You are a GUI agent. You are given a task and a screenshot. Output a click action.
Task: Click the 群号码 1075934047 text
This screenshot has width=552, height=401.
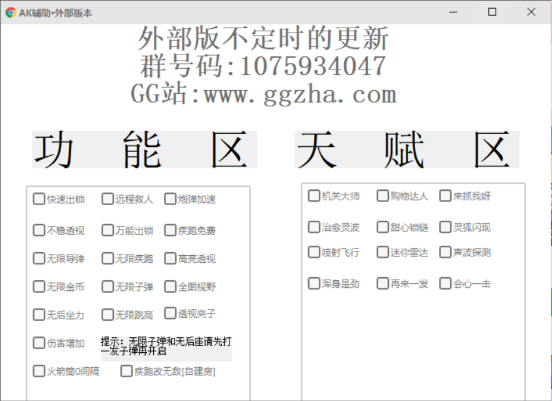pyautogui.click(x=263, y=66)
